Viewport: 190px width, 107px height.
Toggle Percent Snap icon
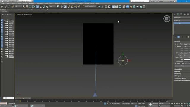[75, 7]
